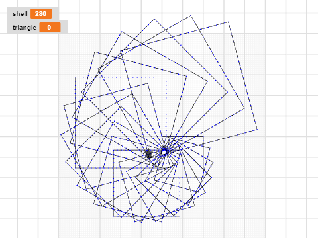Click the top-right corner of the largest rotated square

click(229, 22)
